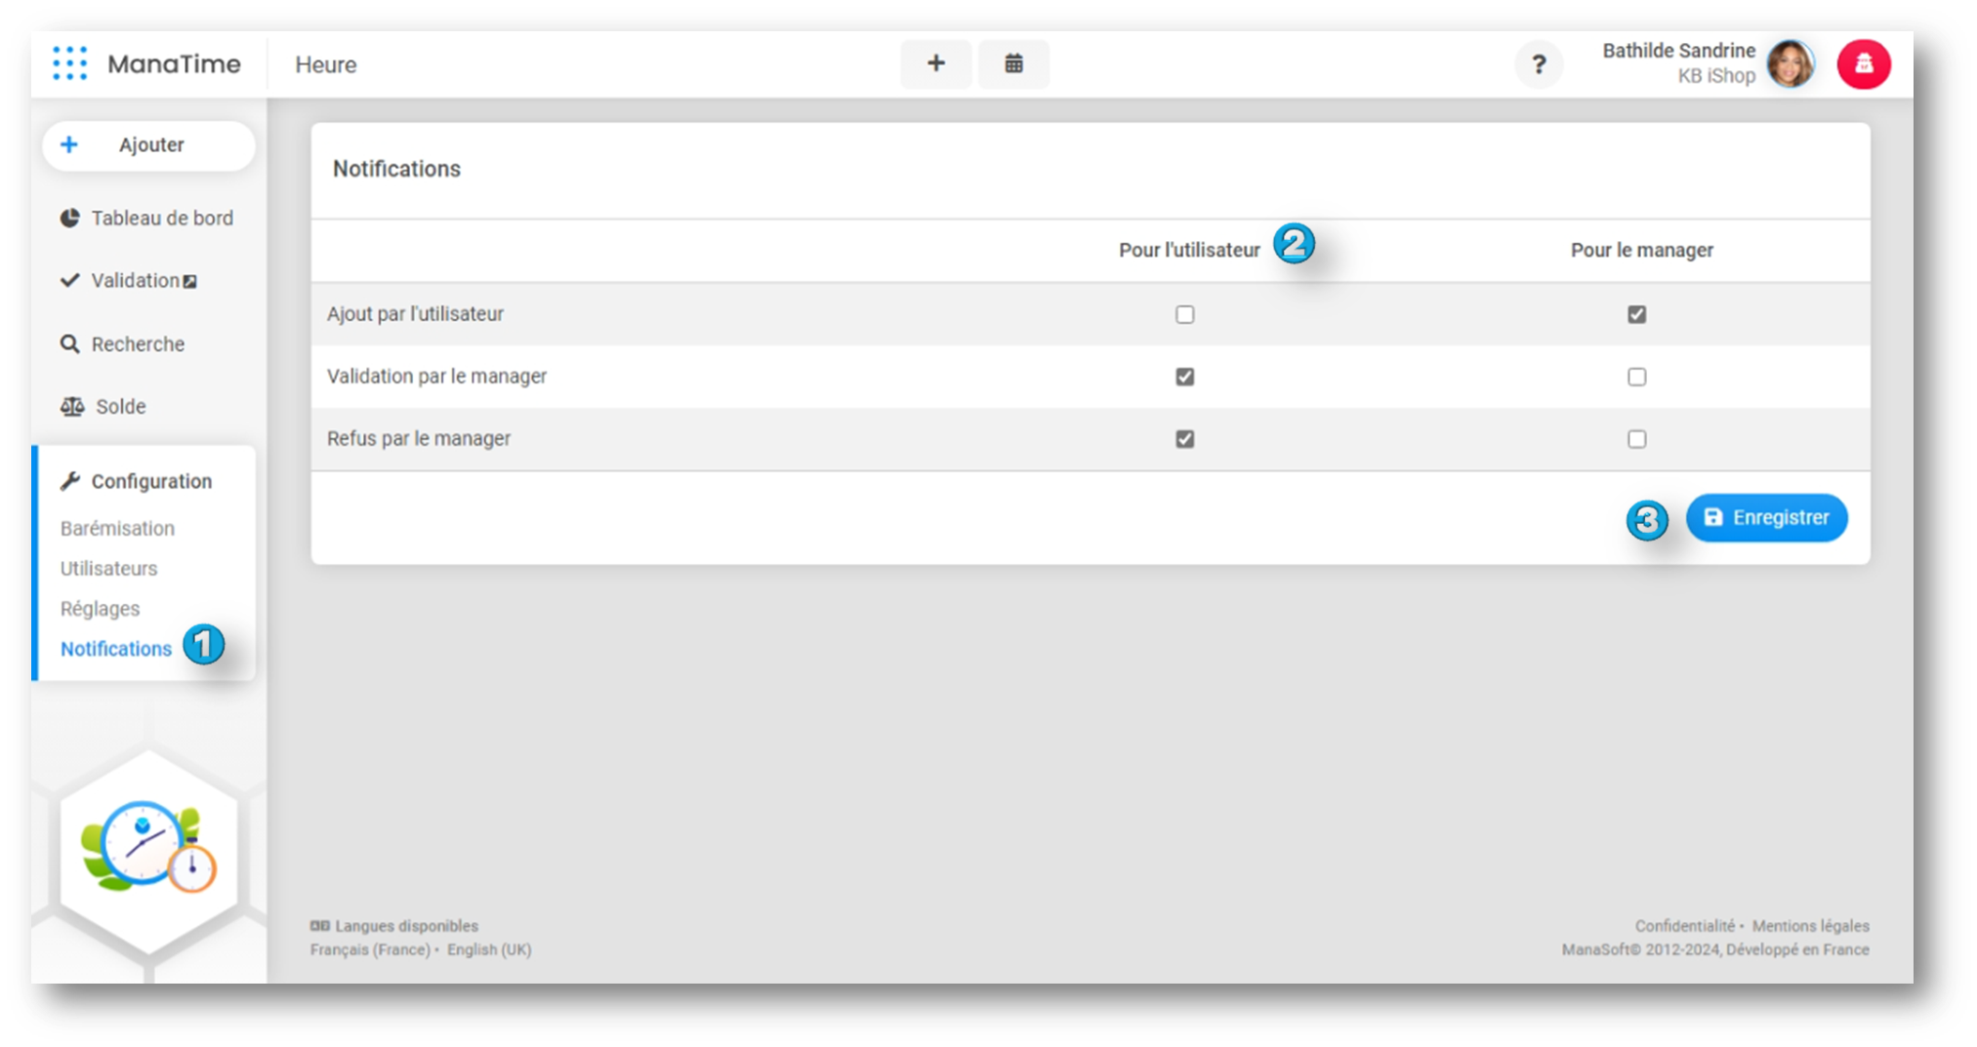Screen dimensions: 1977x1047
Task: Click the red notification icon top right
Action: [1863, 64]
